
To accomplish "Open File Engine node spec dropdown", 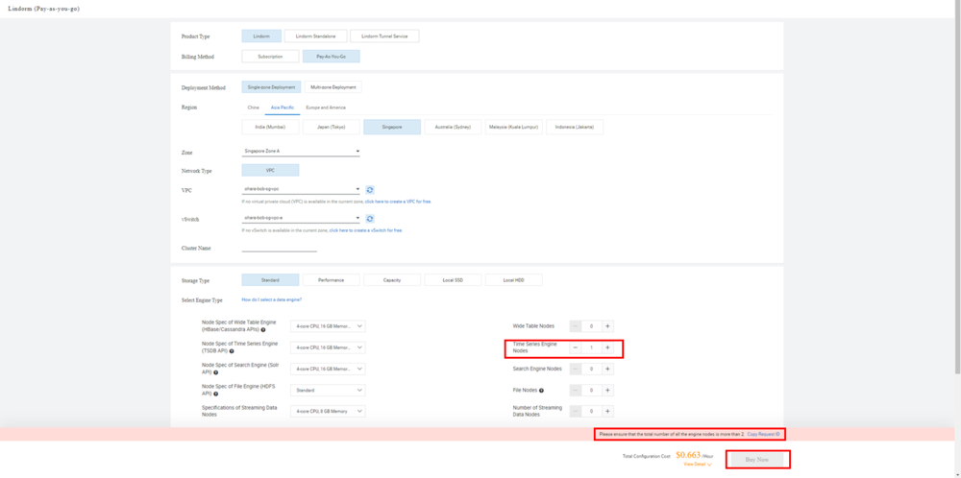I will 328,391.
